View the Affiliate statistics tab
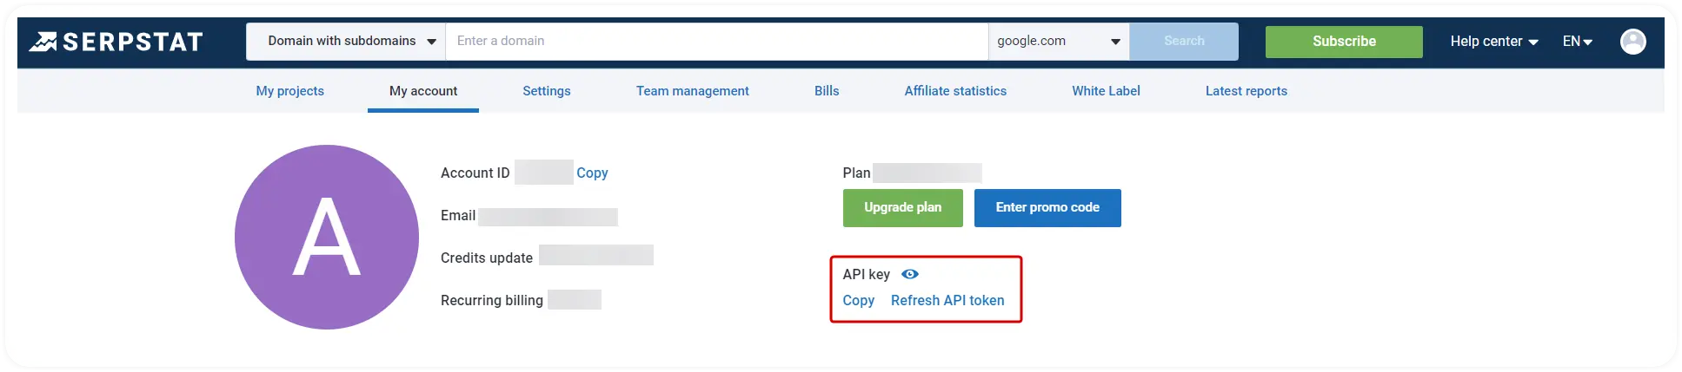This screenshot has width=1682, height=372. click(x=954, y=91)
